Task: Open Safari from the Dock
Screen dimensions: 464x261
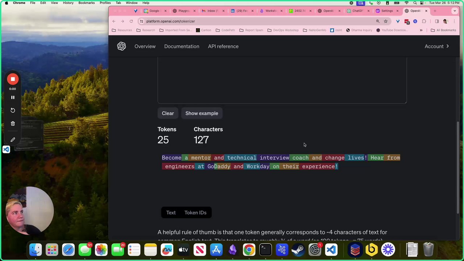Action: coord(68,250)
